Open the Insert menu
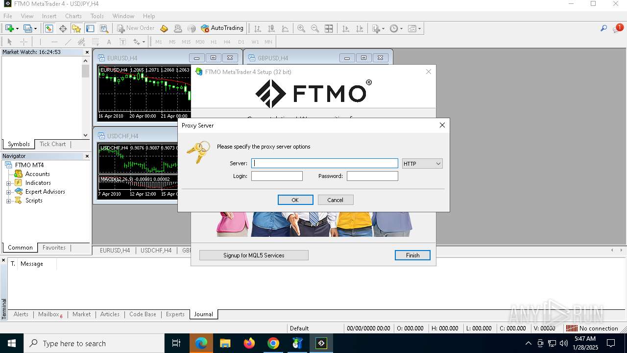The width and height of the screenshot is (627, 353). click(49, 16)
